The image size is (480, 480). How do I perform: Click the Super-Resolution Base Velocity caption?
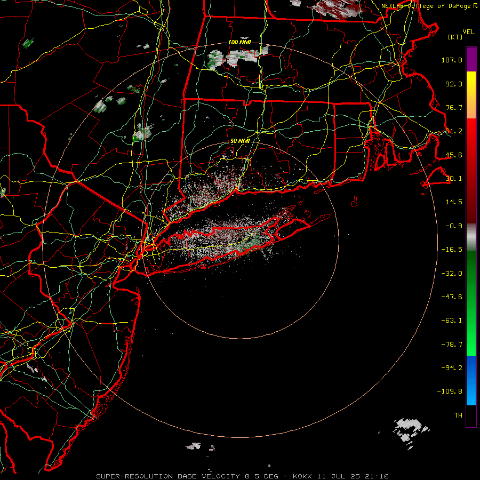tap(243, 476)
